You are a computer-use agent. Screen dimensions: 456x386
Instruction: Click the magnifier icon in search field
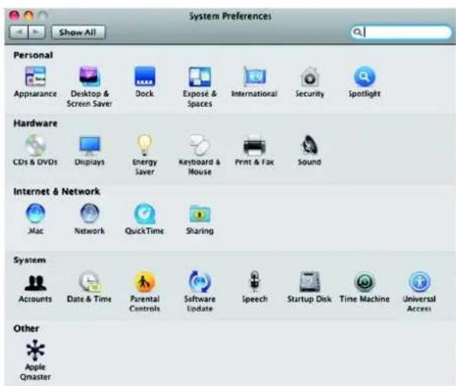pos(358,32)
